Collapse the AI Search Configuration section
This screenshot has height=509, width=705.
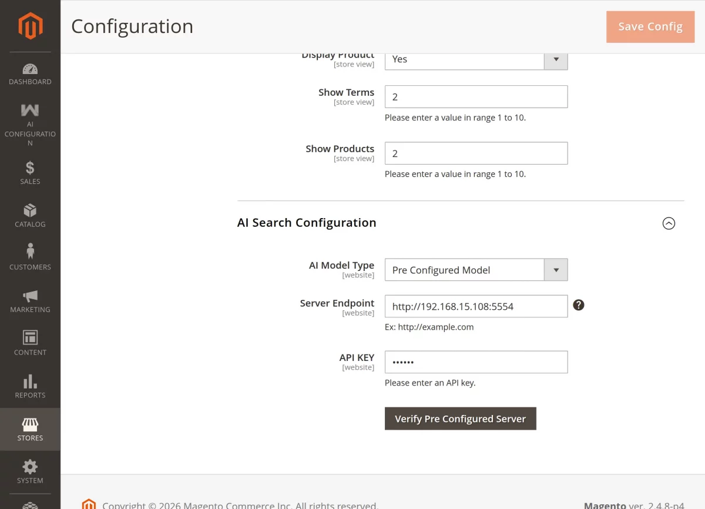(669, 223)
